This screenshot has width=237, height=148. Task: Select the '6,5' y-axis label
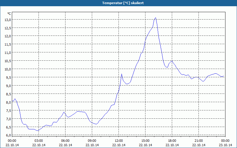point(9,127)
